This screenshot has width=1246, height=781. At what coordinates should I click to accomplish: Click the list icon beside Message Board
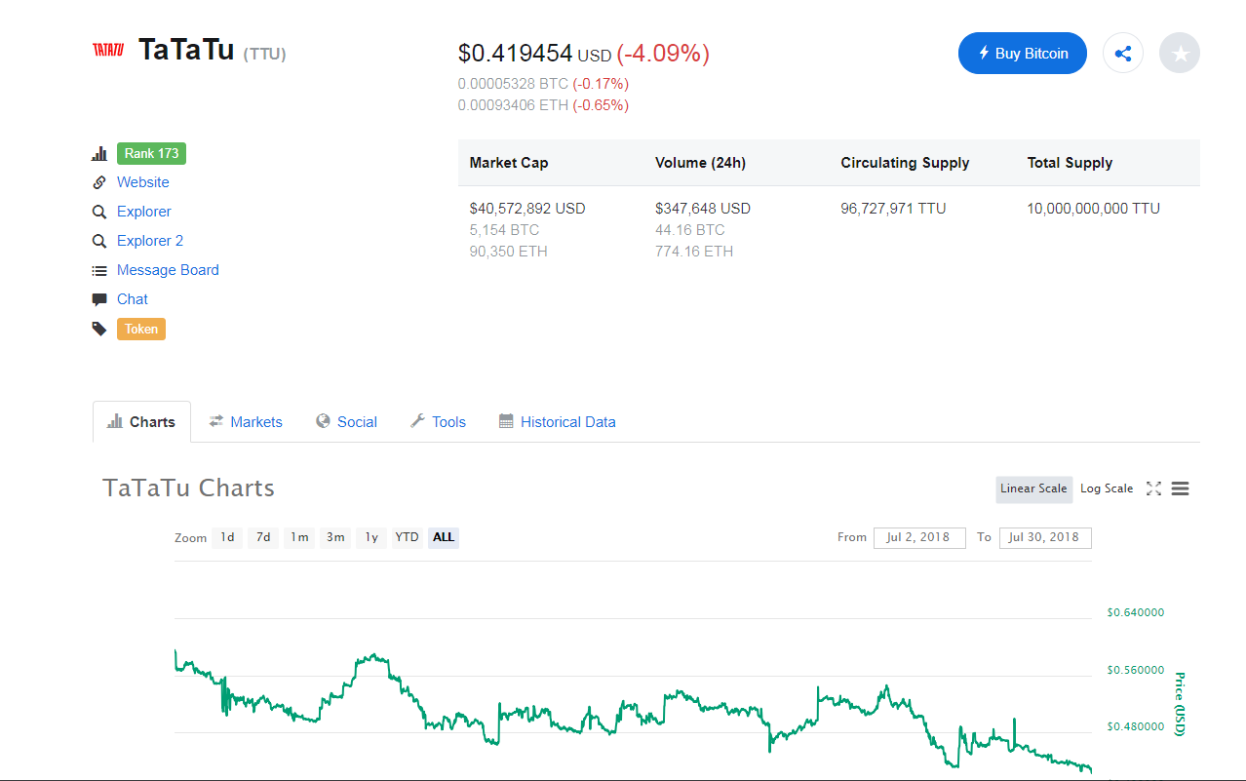point(99,270)
